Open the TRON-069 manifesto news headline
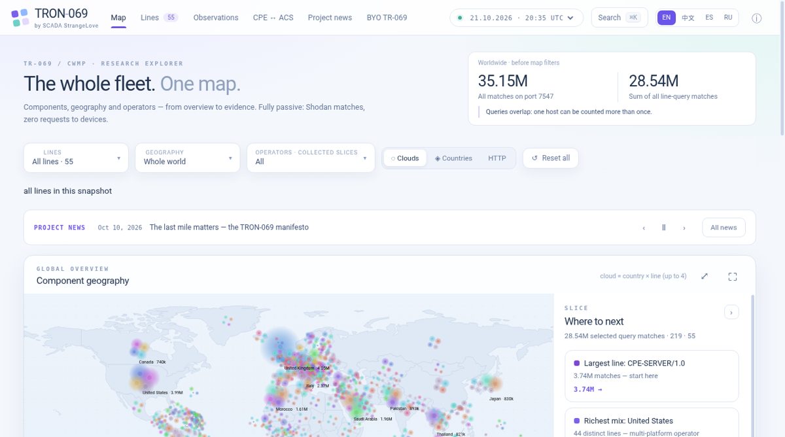Image resolution: width=785 pixels, height=437 pixels. tap(229, 228)
